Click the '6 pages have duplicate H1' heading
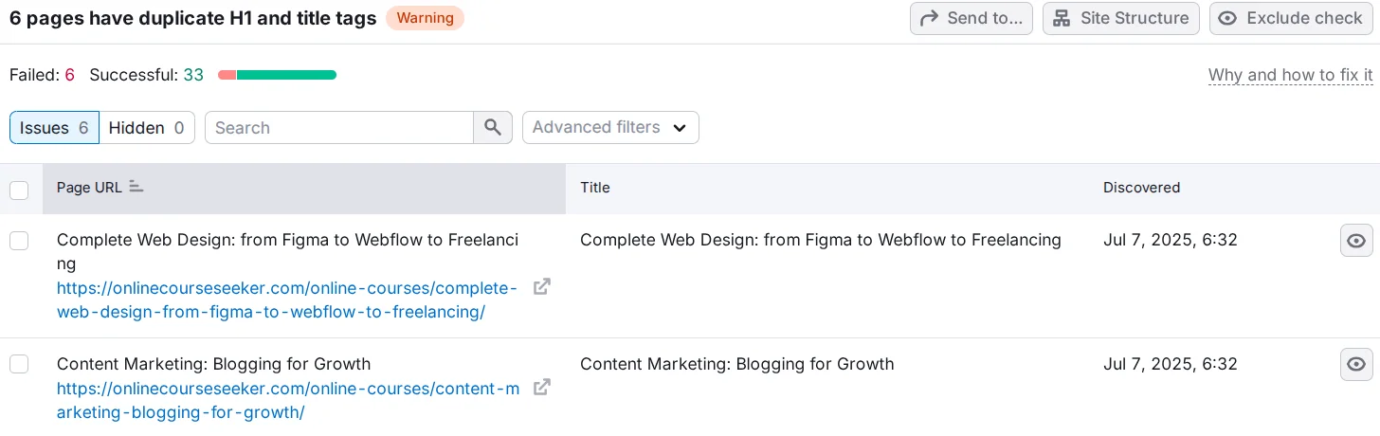 click(192, 18)
